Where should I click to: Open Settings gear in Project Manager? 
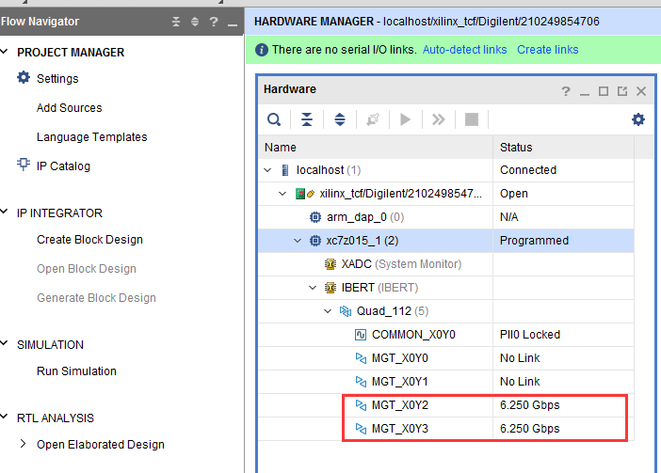click(24, 77)
